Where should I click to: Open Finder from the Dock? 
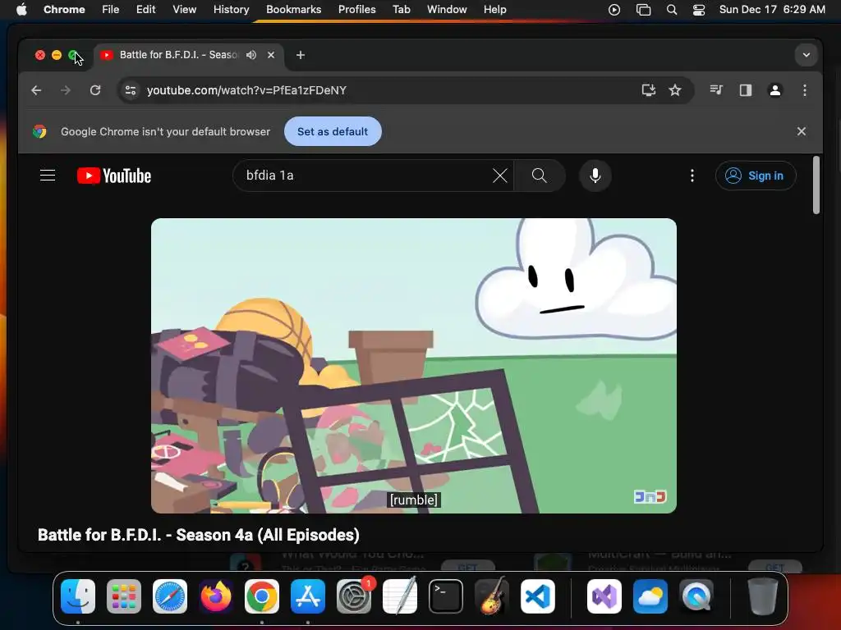click(x=78, y=596)
